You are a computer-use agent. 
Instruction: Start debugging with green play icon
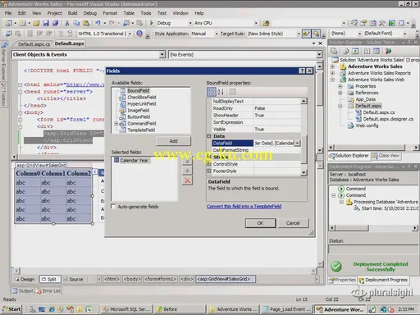[x=151, y=23]
